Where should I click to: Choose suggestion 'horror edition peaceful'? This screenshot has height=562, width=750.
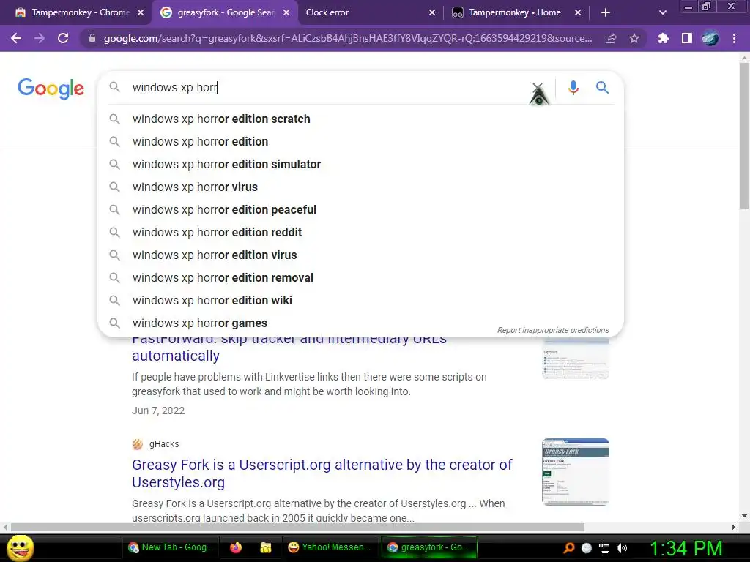(x=360, y=210)
